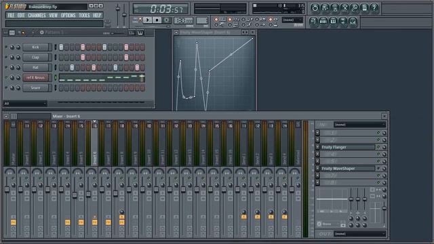Open the slot menu arrow beside Fruity WaveShaper
Screen dimensions: 434x244
tap(317, 168)
